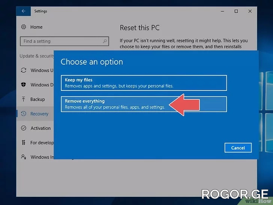The width and height of the screenshot is (273, 205).
Task: Click the Choose an option title
Action: pos(92,62)
